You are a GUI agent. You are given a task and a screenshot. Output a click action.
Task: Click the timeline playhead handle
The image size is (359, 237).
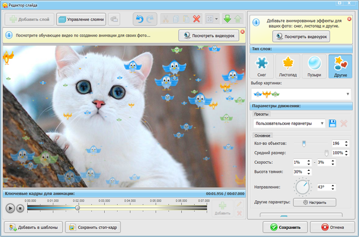tap(78, 208)
